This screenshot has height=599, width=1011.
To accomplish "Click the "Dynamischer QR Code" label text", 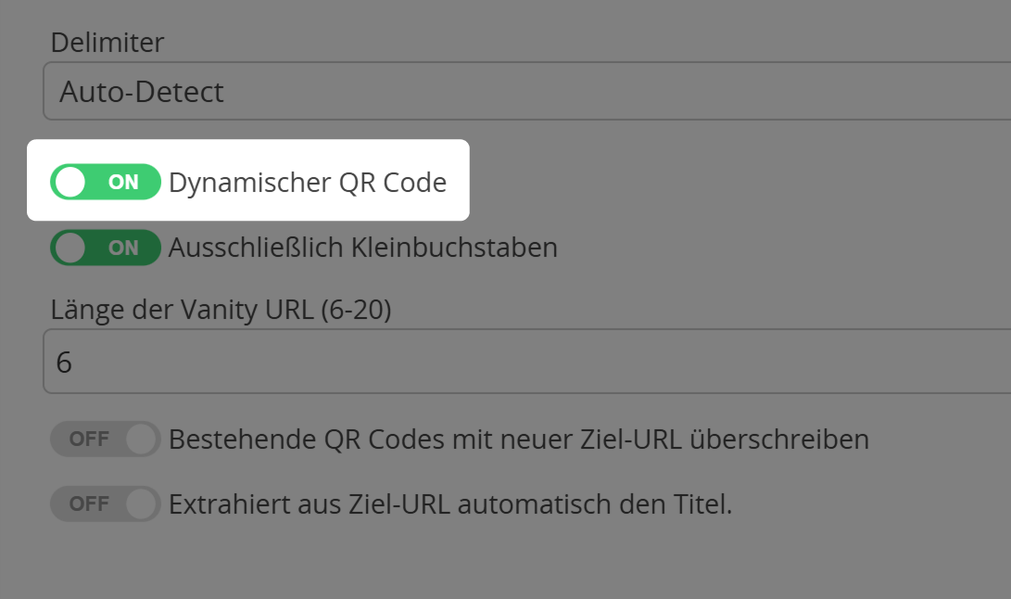I will point(308,183).
